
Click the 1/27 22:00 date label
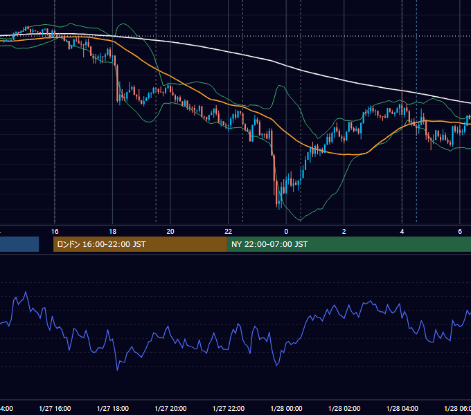[229, 409]
